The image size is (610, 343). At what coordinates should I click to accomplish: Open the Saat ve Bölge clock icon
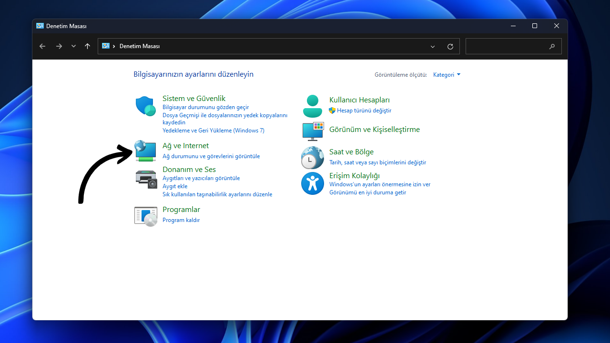click(313, 158)
